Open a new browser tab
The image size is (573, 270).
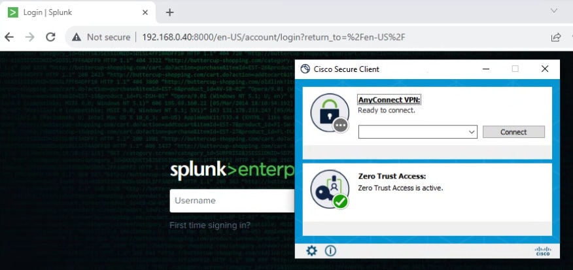169,12
